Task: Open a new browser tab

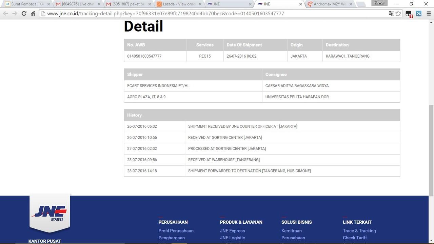Action: (361, 4)
